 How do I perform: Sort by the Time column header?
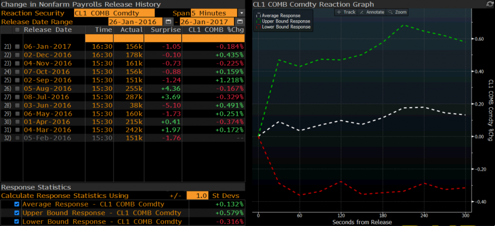(x=104, y=29)
